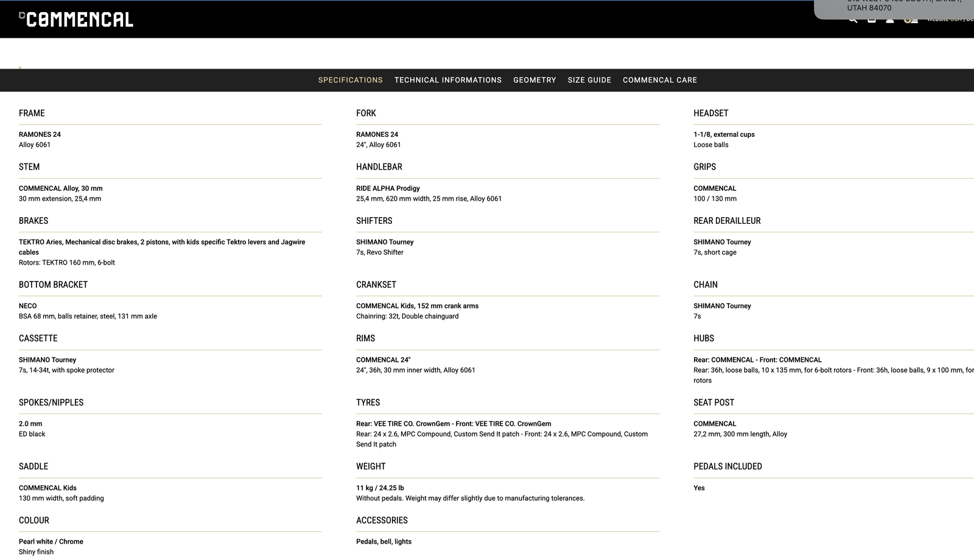Image resolution: width=974 pixels, height=560 pixels.
Task: Click the Rear Derailleur section heading
Action: 727,221
